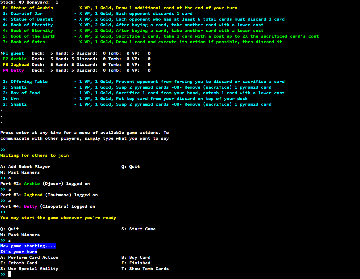Click the 'Statue of Bastet' card row

[x=144, y=19]
